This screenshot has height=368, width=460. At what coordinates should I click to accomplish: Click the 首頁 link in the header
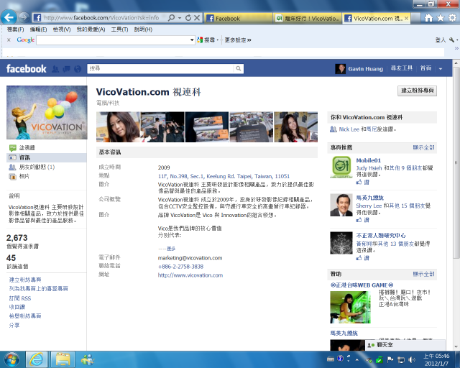[x=425, y=68]
